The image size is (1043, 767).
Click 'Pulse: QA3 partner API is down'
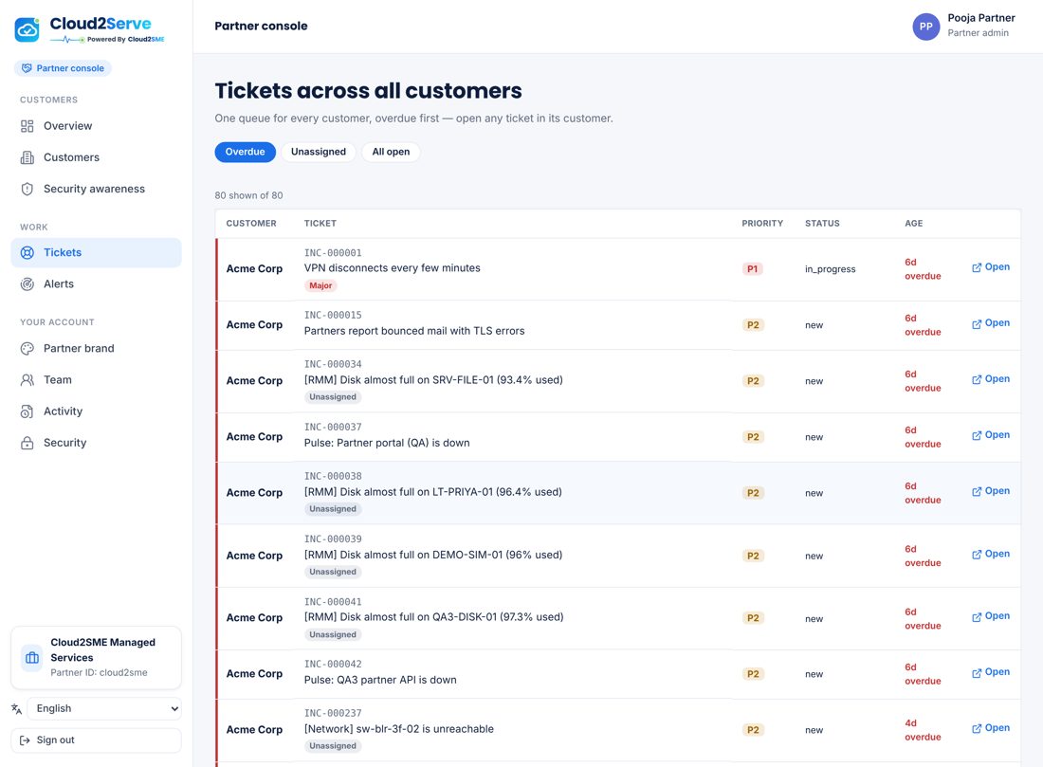380,680
